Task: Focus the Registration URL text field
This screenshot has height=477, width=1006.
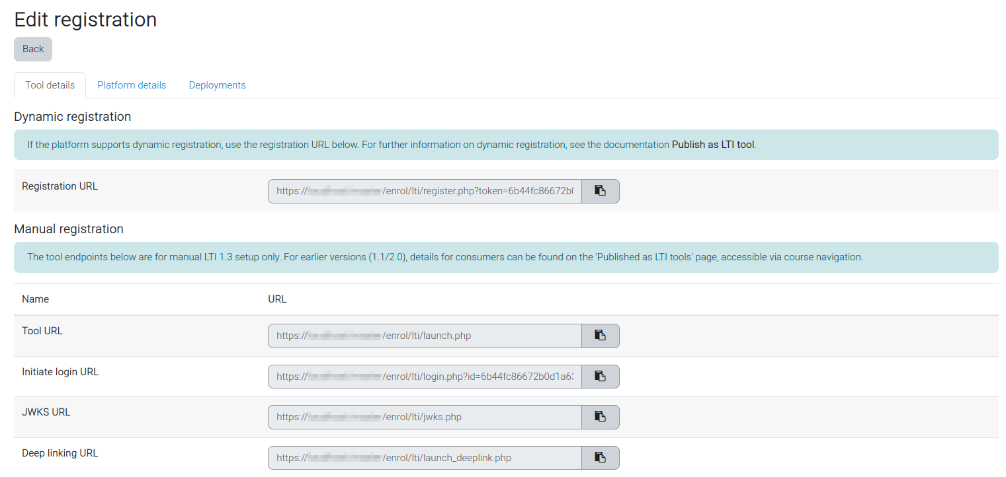Action: (425, 191)
